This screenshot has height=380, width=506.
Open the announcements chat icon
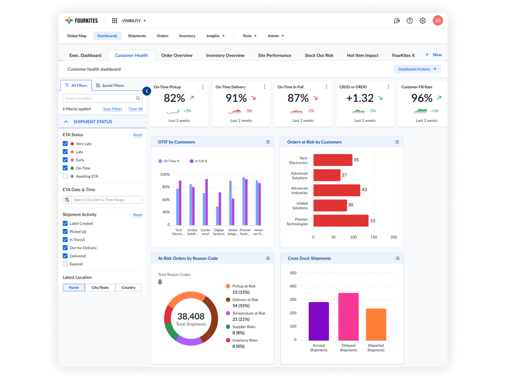(397, 21)
